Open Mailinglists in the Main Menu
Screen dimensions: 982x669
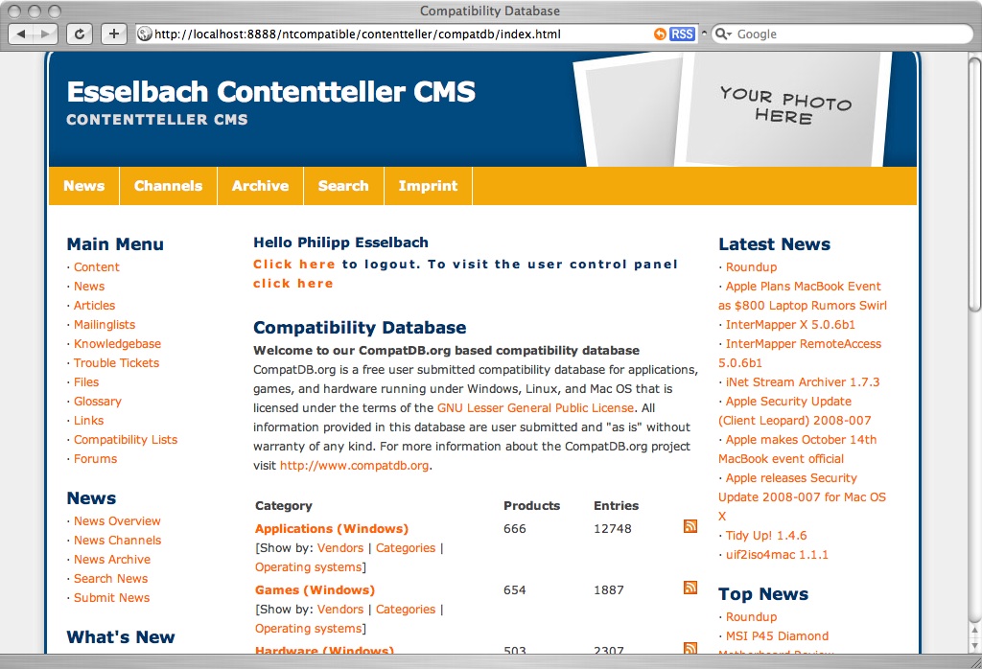click(x=105, y=325)
